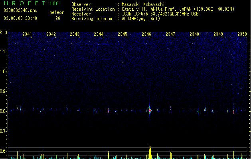251x159 pixels.
Task: Click the 2348 time marker label
Action: click(194, 34)
